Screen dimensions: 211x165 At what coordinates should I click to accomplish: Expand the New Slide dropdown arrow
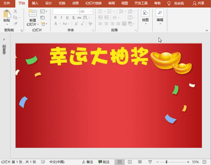[x=38, y=24]
